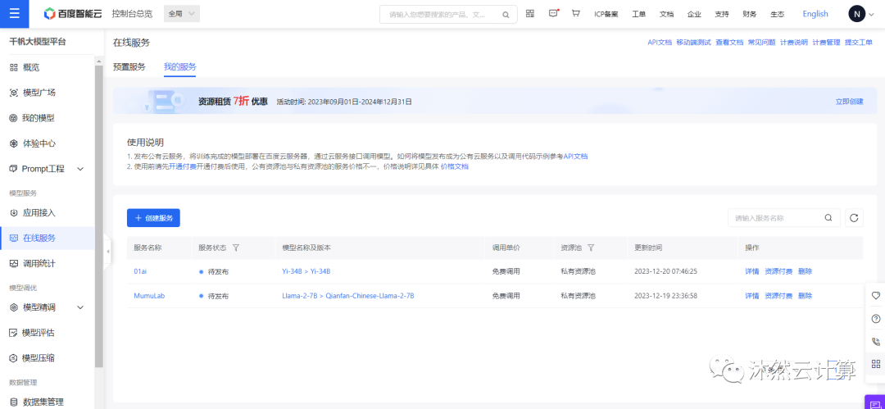Switch to the 我的服务 tab
Screen dimensions: 885x409
(180, 66)
